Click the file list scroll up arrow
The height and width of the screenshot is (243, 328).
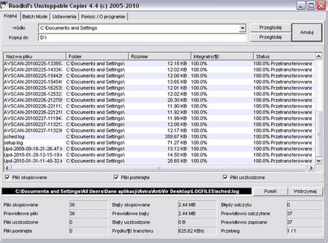(319, 56)
